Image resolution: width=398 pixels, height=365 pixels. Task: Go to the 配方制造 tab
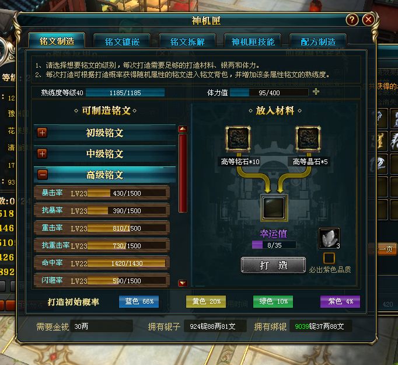318,41
